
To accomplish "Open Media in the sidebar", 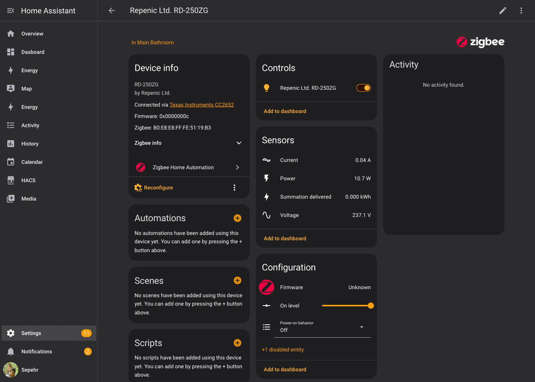I will (x=49, y=199).
